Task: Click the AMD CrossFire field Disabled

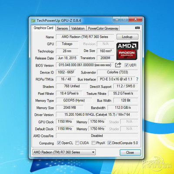Action: pos(97,136)
